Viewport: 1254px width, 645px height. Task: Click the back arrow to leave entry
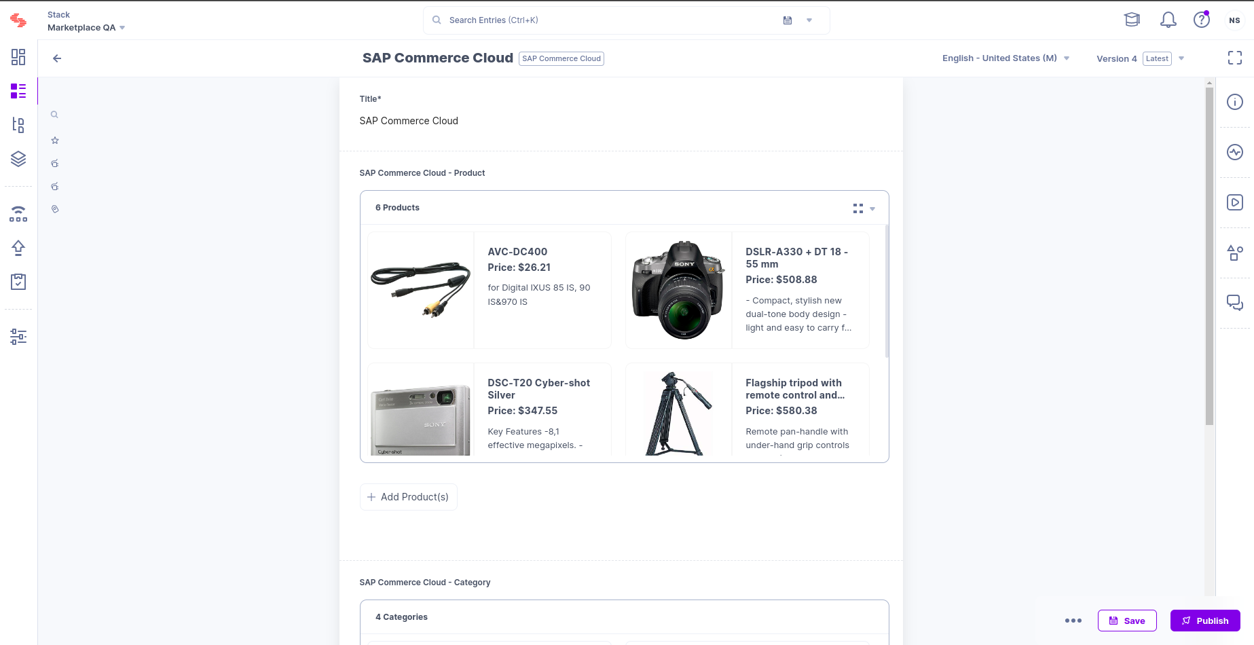(x=57, y=58)
